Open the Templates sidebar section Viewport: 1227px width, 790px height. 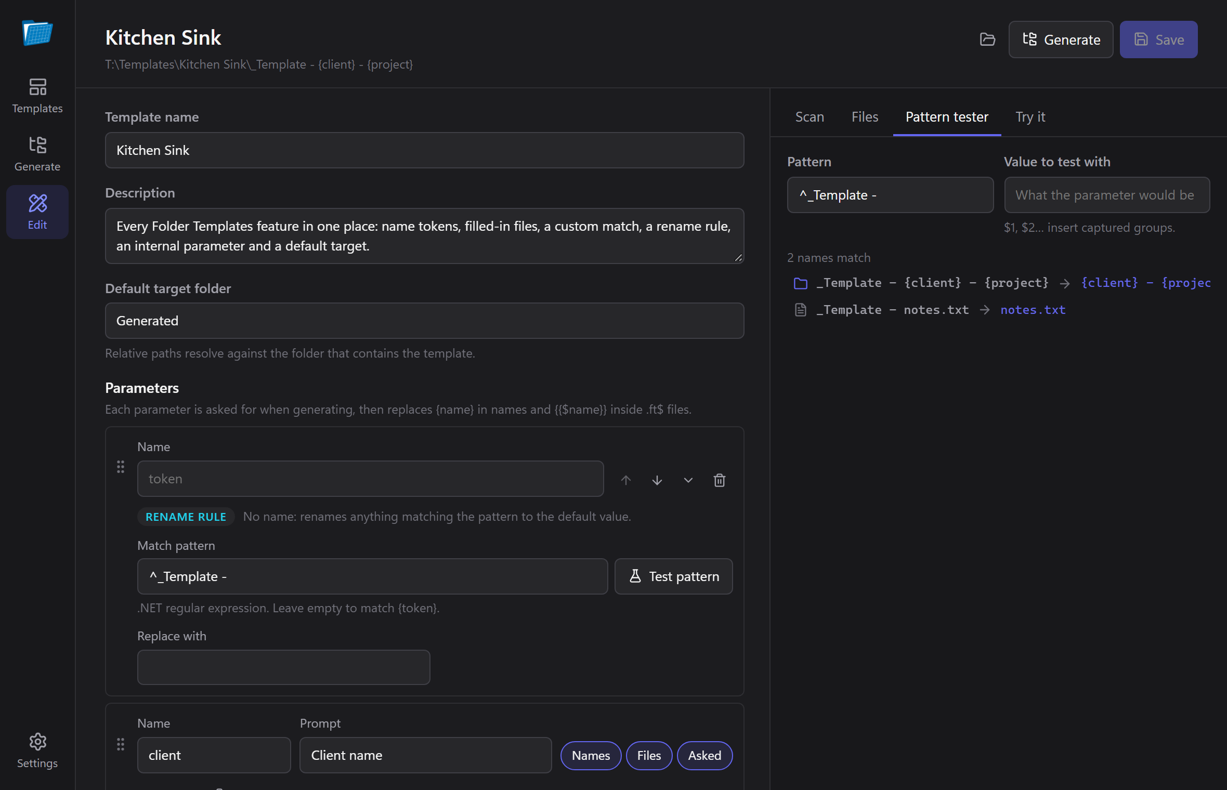pyautogui.click(x=37, y=96)
